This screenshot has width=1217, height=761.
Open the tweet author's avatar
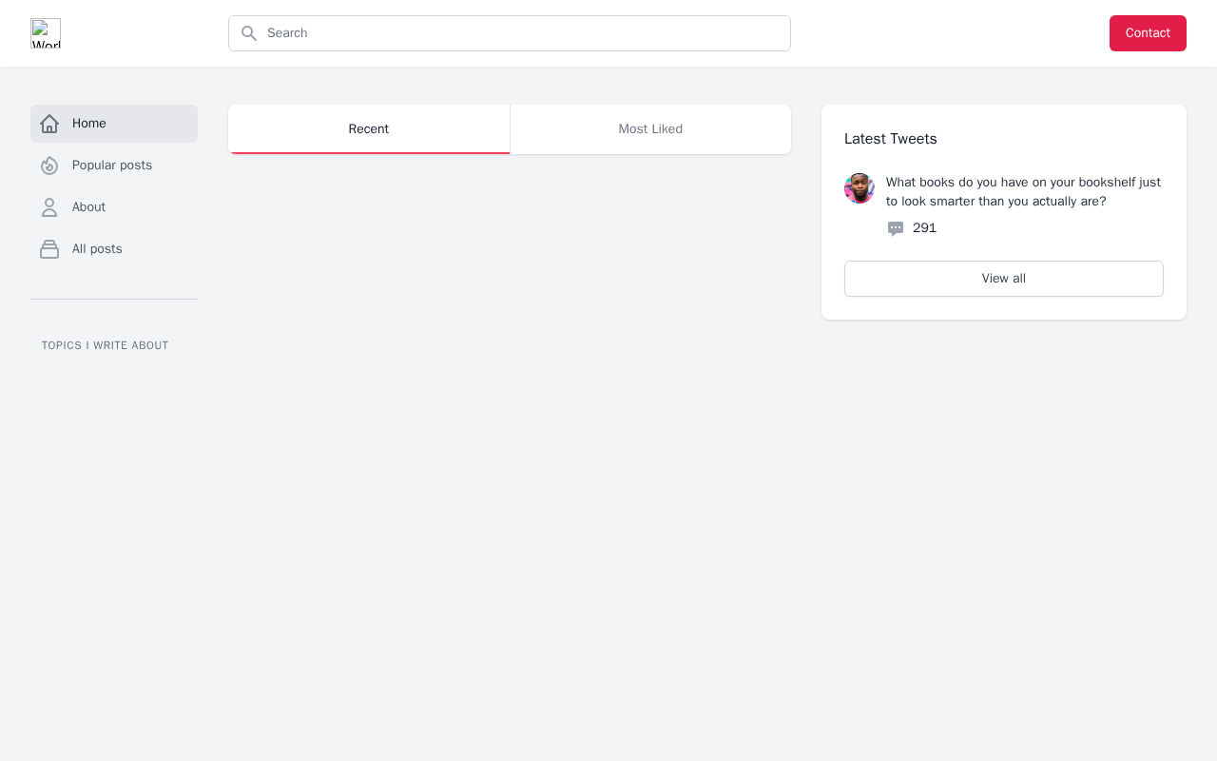pos(860,188)
